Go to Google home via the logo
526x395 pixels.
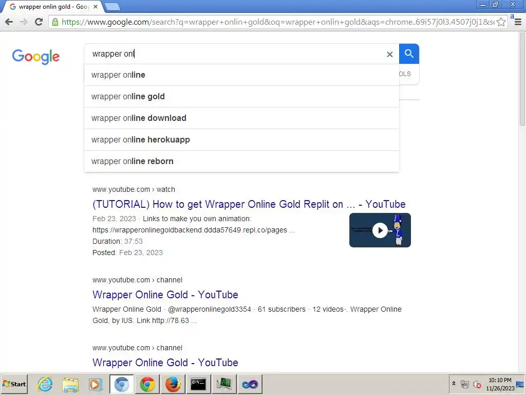click(x=36, y=57)
